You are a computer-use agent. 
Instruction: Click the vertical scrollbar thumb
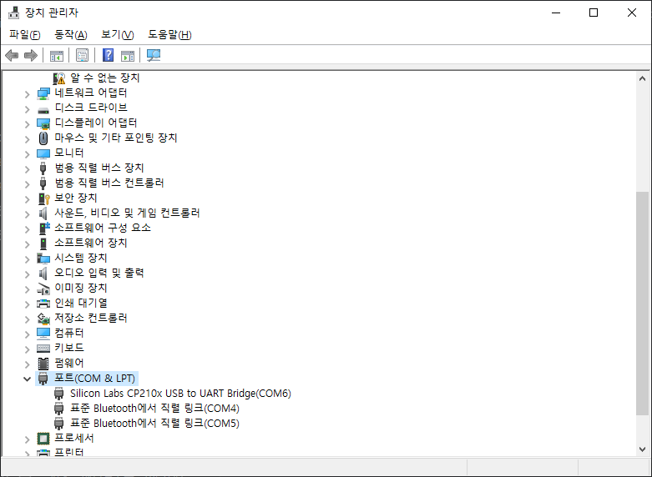point(642,304)
